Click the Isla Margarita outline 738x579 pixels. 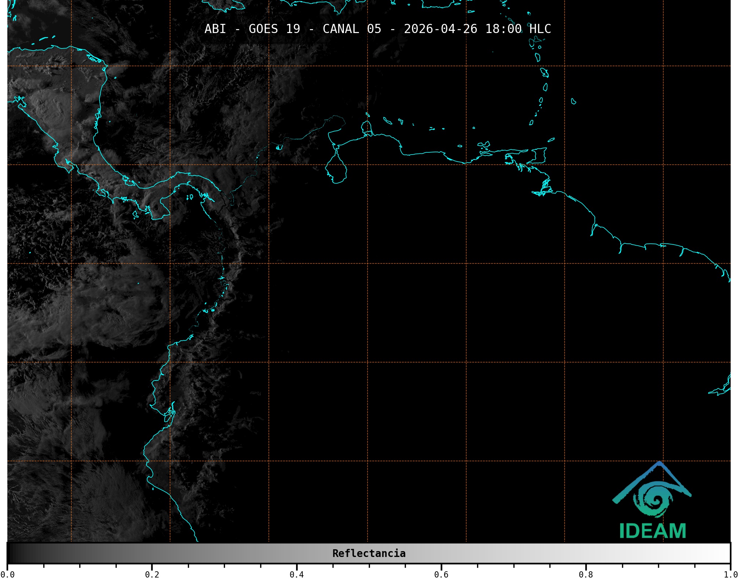pyautogui.click(x=484, y=145)
